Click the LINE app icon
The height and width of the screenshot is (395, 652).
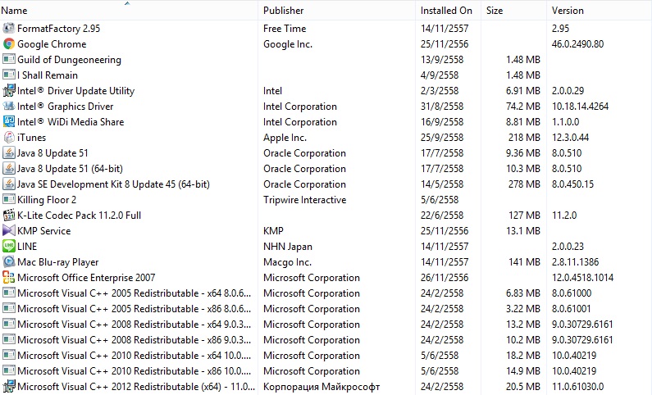click(9, 247)
